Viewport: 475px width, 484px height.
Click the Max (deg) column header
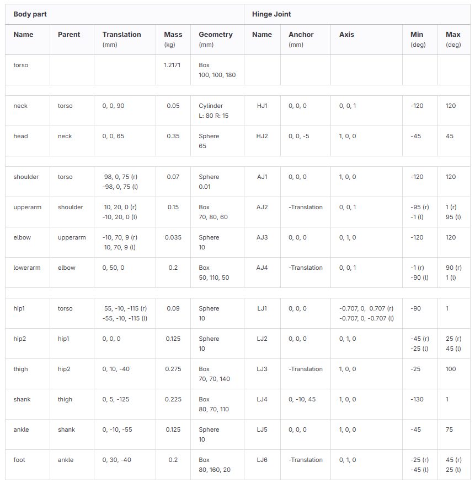coord(453,39)
